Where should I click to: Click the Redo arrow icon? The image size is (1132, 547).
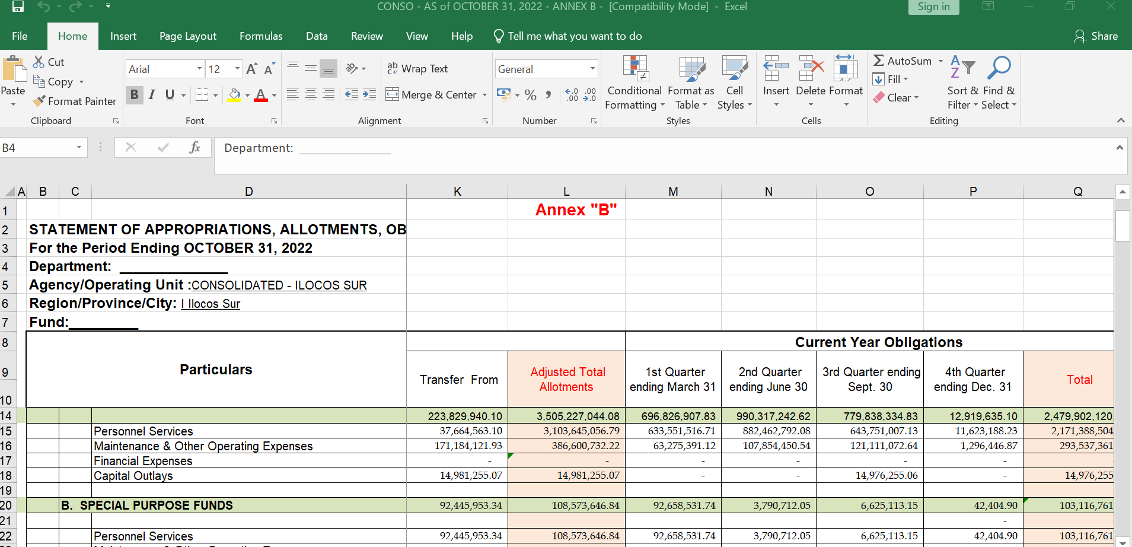click(75, 7)
